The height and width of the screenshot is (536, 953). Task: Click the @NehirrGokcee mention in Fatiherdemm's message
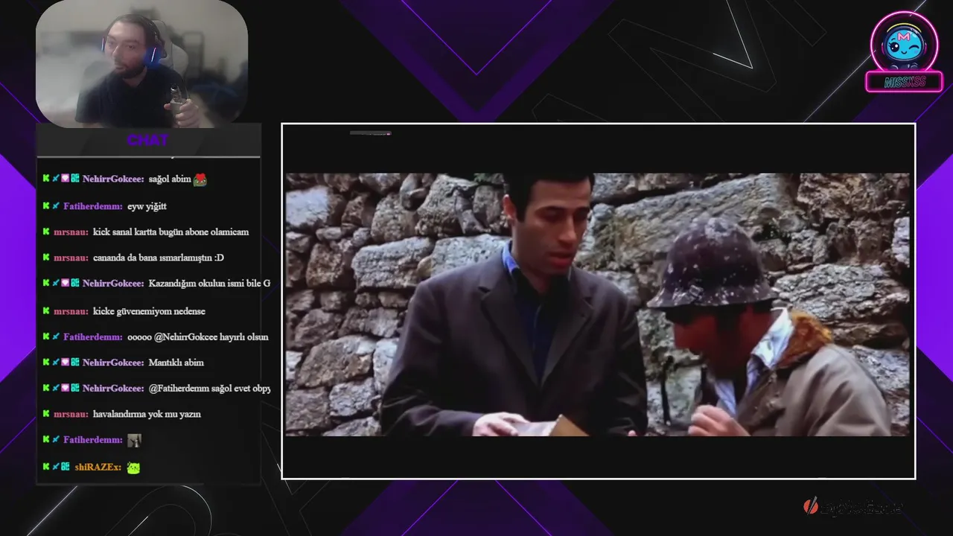tap(185, 337)
